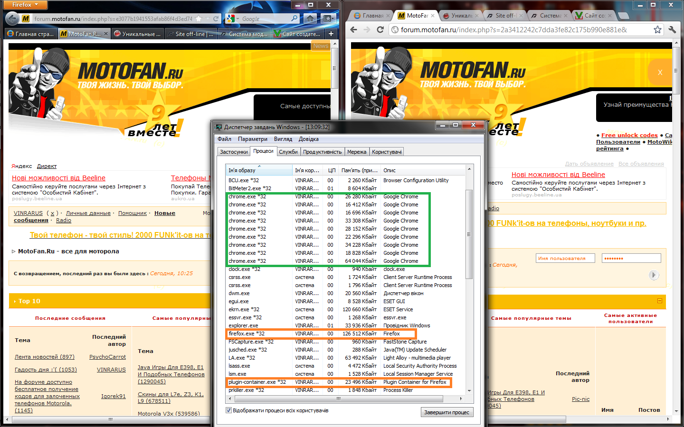
Task: Open a new tab in Firefox
Action: click(331, 34)
